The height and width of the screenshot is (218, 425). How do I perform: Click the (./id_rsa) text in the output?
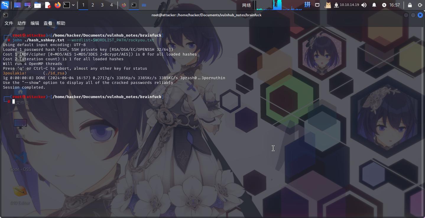(55, 73)
